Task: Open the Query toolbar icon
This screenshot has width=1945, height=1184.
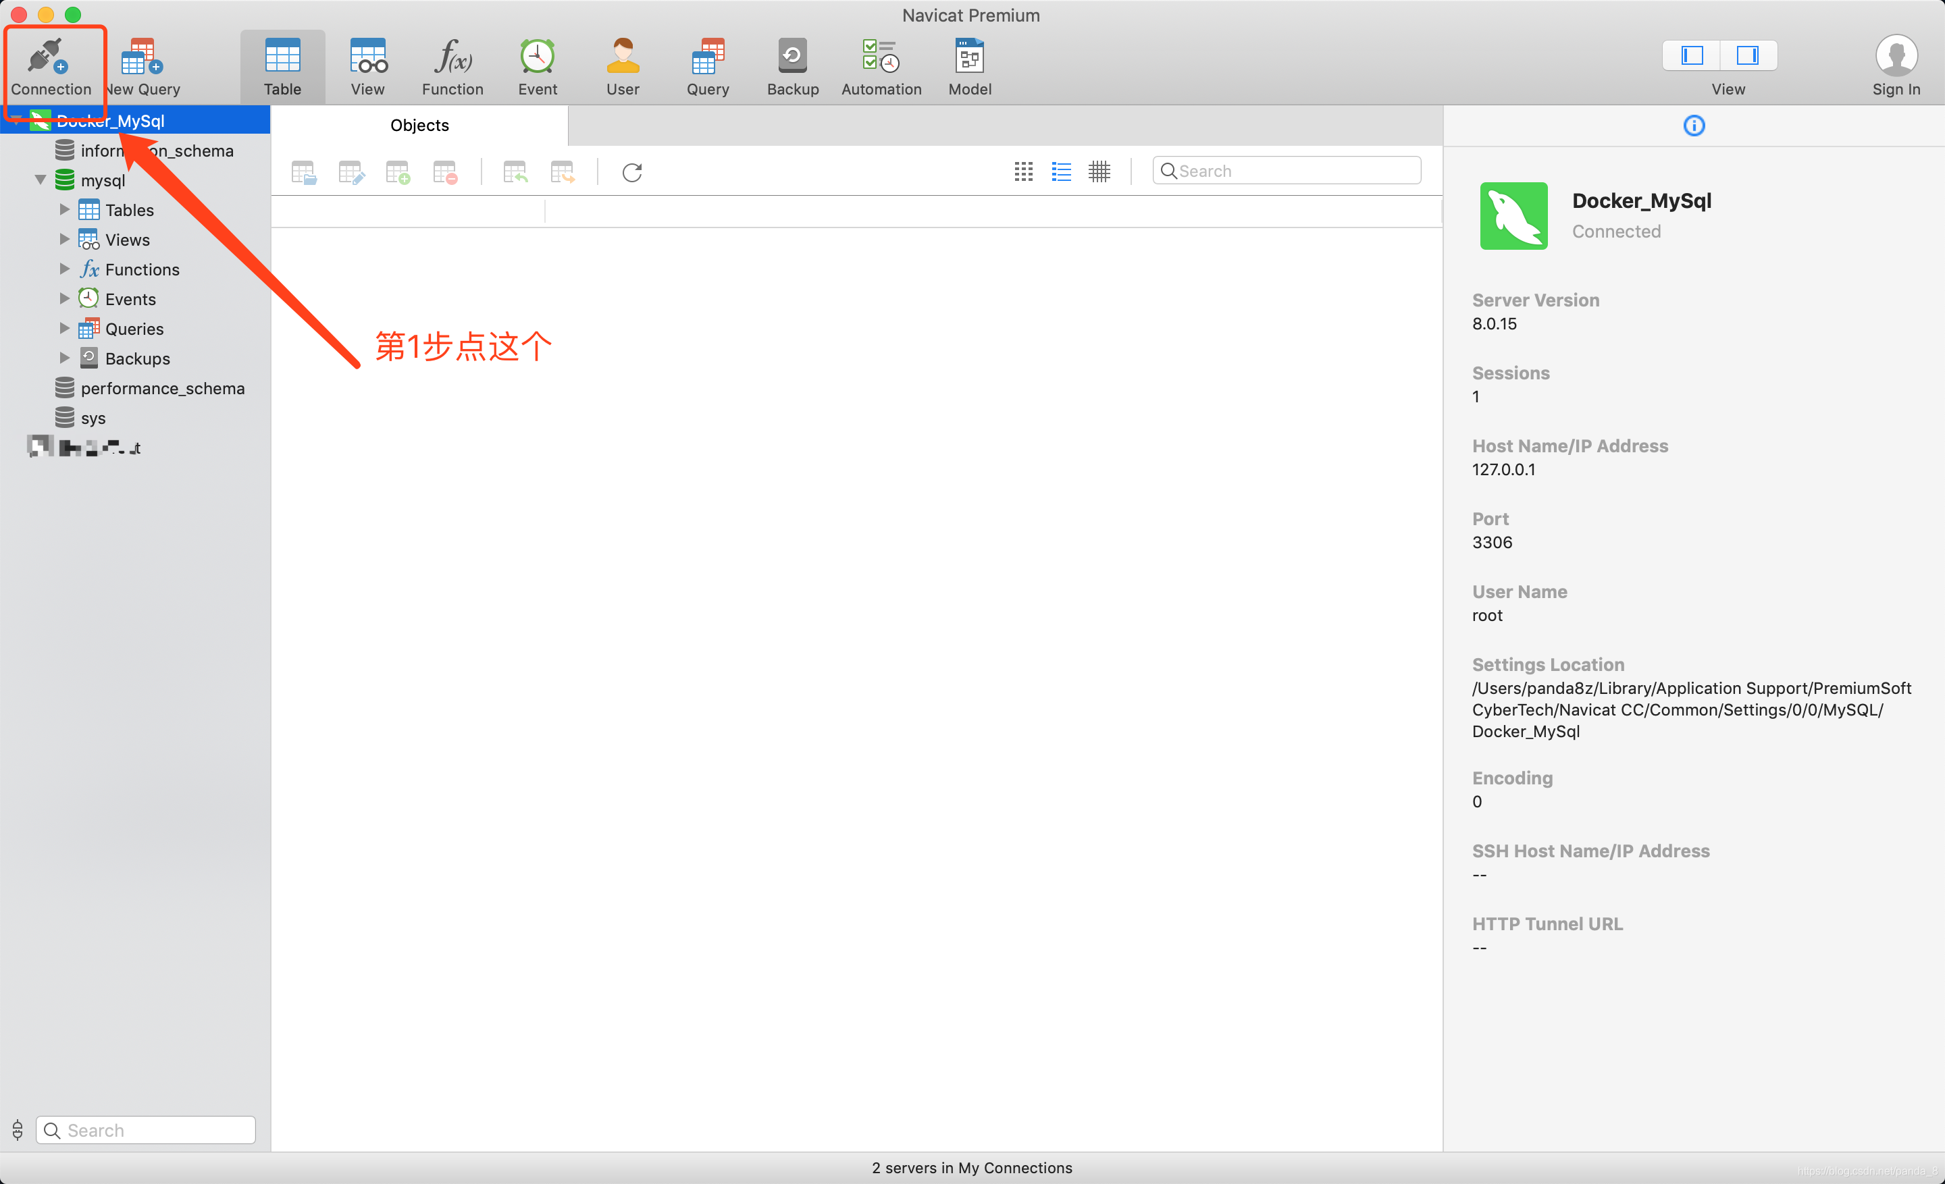Action: click(708, 56)
